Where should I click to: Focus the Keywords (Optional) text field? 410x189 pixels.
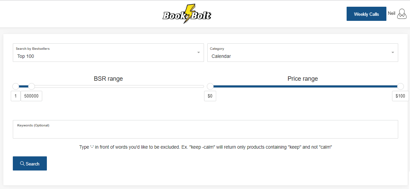click(x=205, y=129)
